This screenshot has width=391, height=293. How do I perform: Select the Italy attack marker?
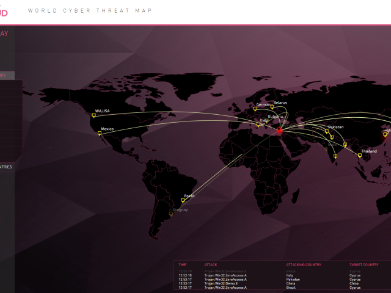coord(258,125)
